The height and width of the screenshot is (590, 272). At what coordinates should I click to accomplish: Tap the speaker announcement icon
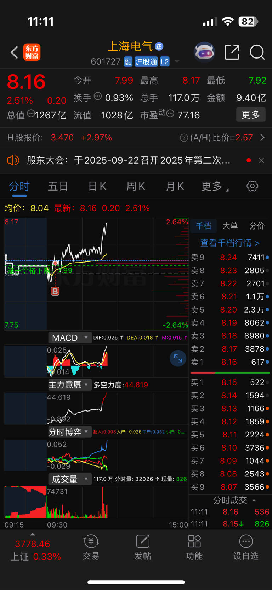tap(13, 160)
